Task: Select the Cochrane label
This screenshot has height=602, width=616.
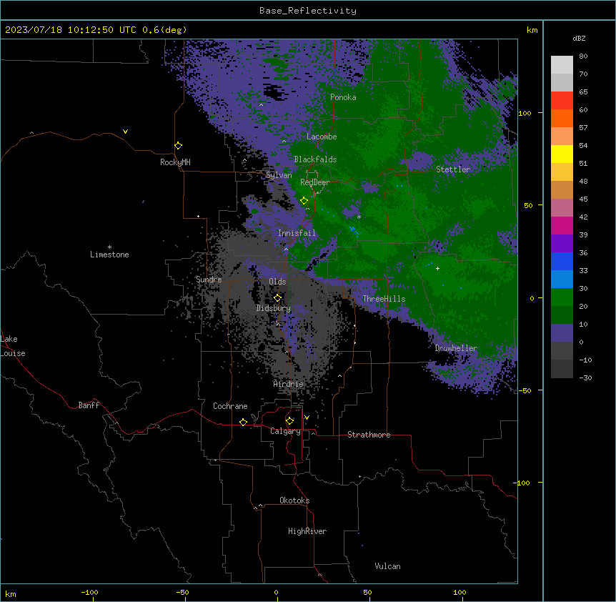Action: [x=230, y=406]
